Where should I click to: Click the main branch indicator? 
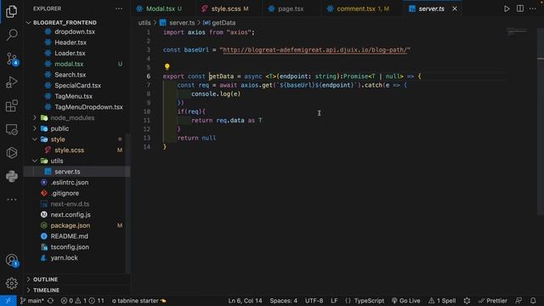pyautogui.click(x=32, y=301)
